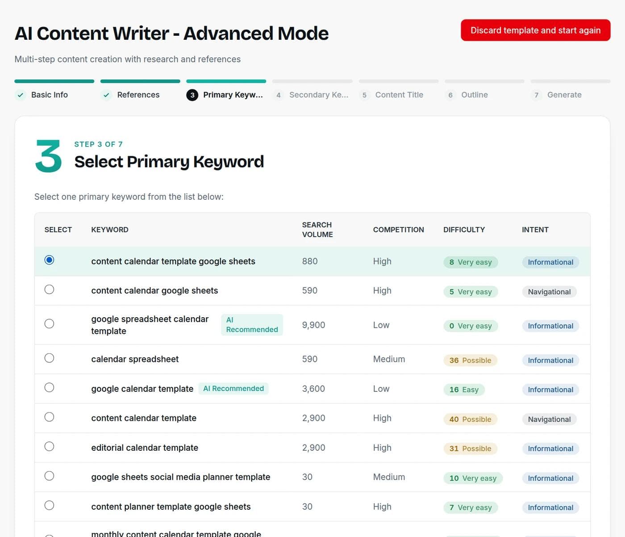625x537 pixels.
Task: Click keyword 'content calendar template google sheets'
Action: 173,261
